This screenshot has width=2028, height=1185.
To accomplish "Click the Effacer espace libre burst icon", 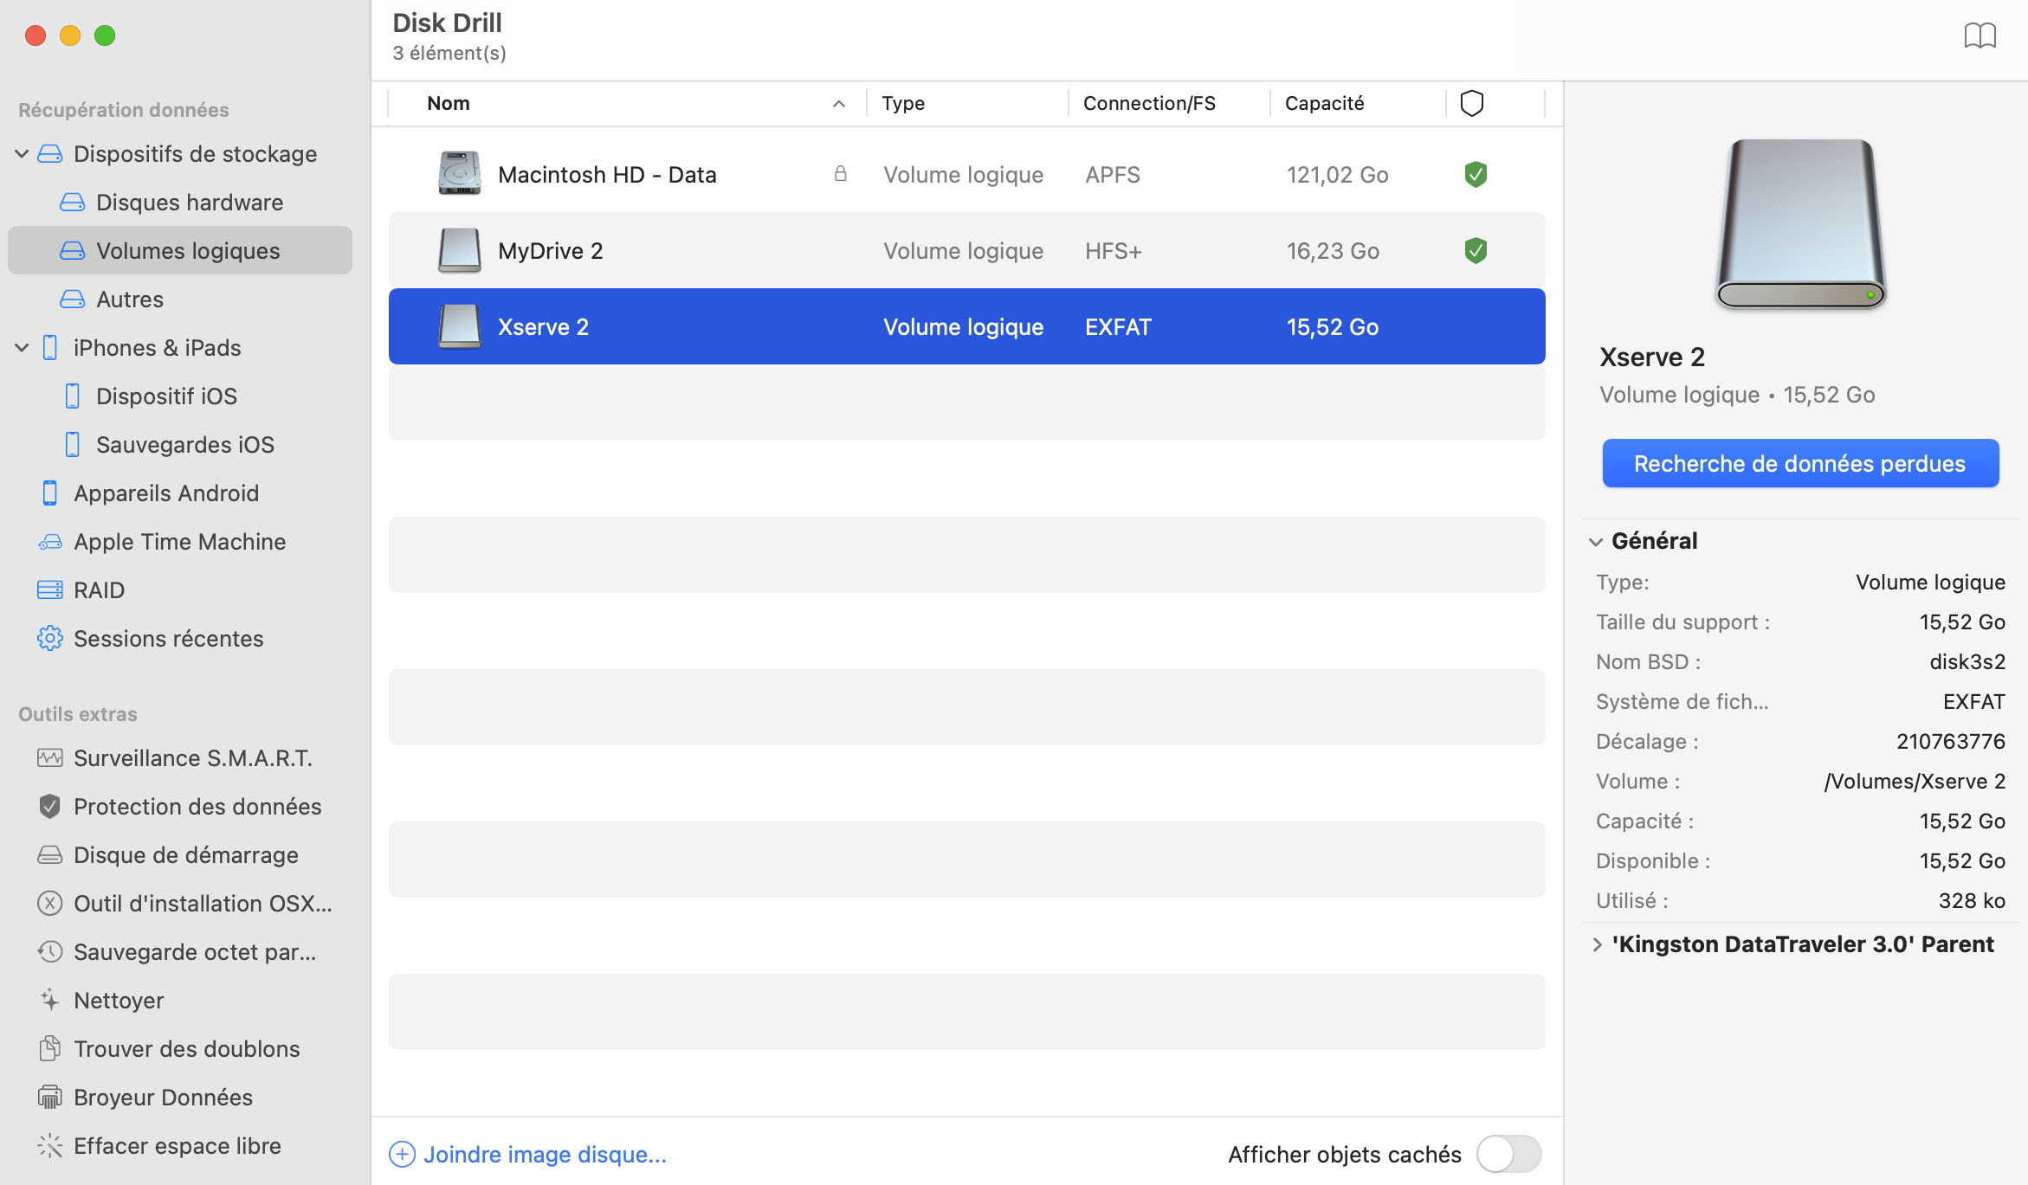I will [50, 1145].
